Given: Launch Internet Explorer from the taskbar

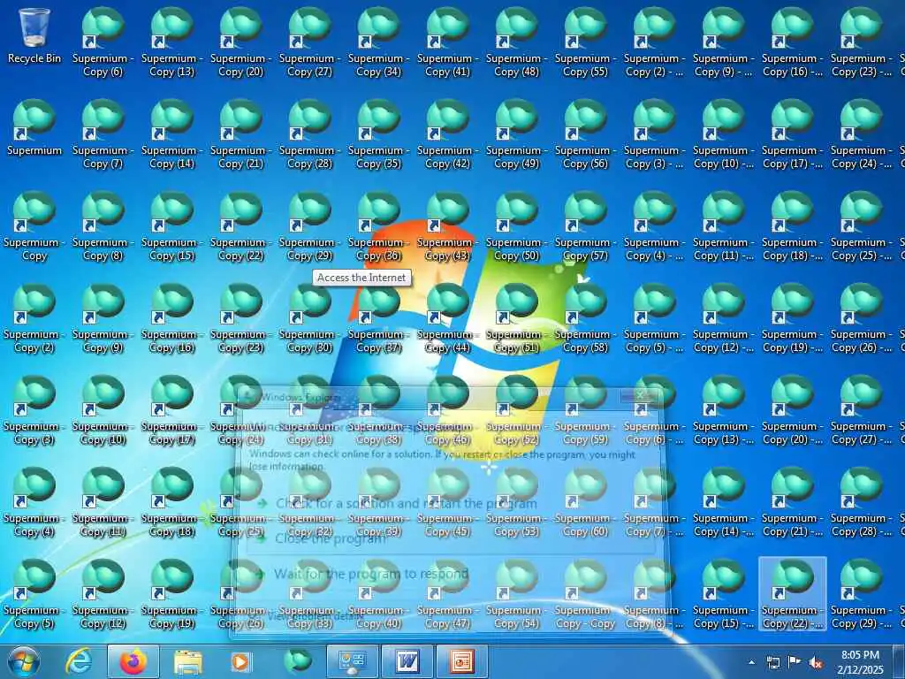Looking at the screenshot, I should coord(78,662).
